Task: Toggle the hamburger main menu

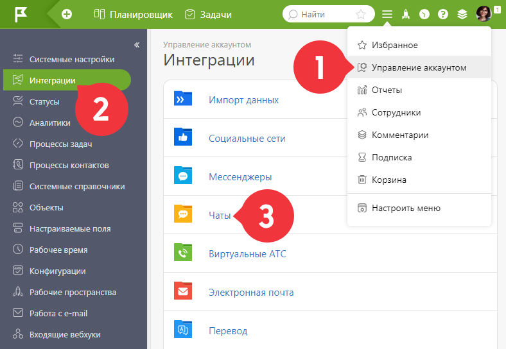Action: pyautogui.click(x=387, y=14)
